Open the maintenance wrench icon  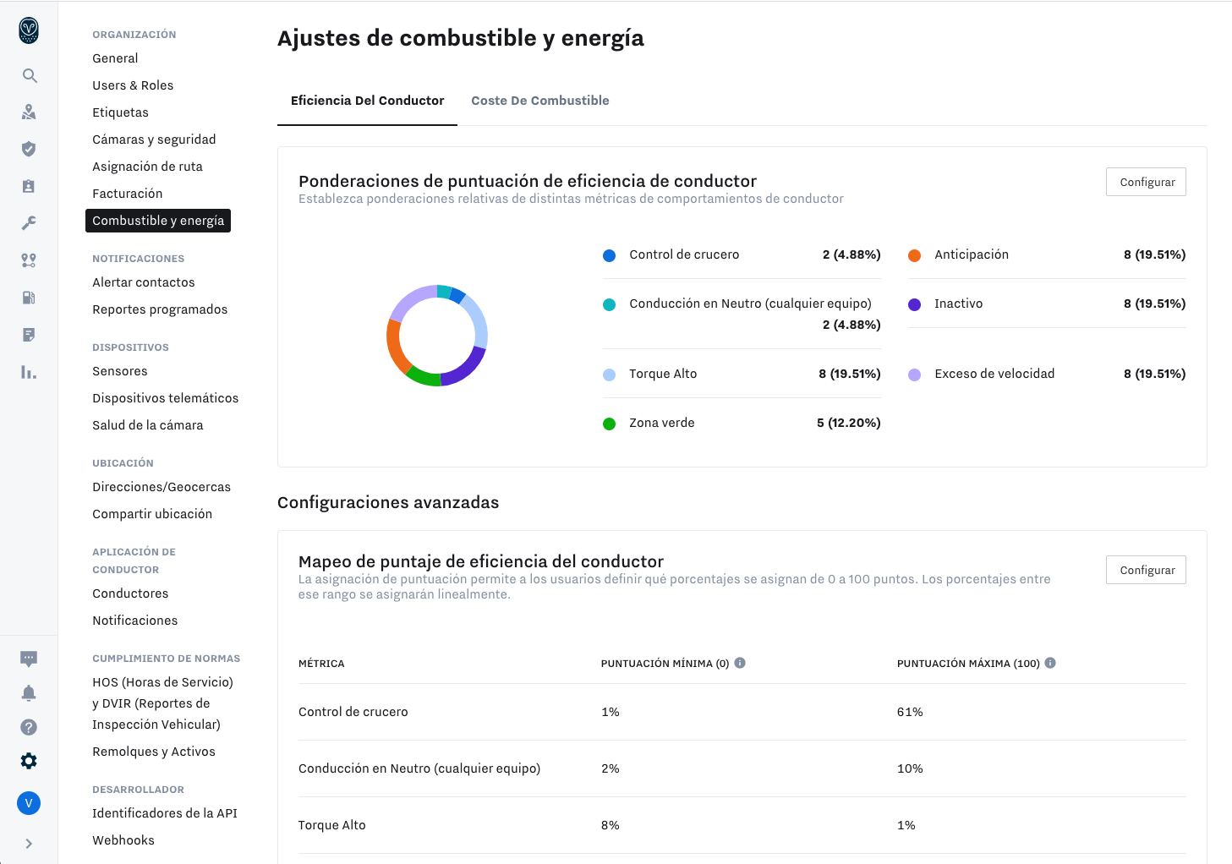click(29, 223)
